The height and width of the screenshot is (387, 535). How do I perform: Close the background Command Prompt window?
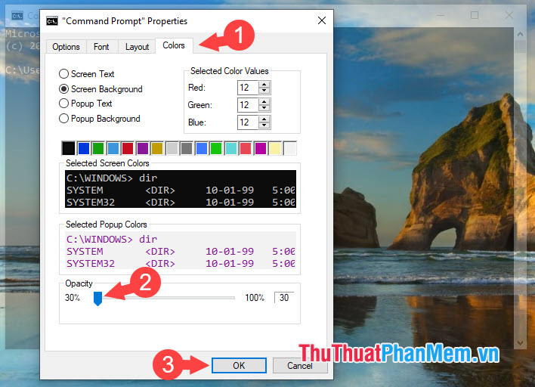pyautogui.click(x=509, y=15)
